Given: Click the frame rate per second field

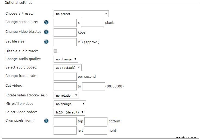Looking at the screenshot, I should [65, 77].
